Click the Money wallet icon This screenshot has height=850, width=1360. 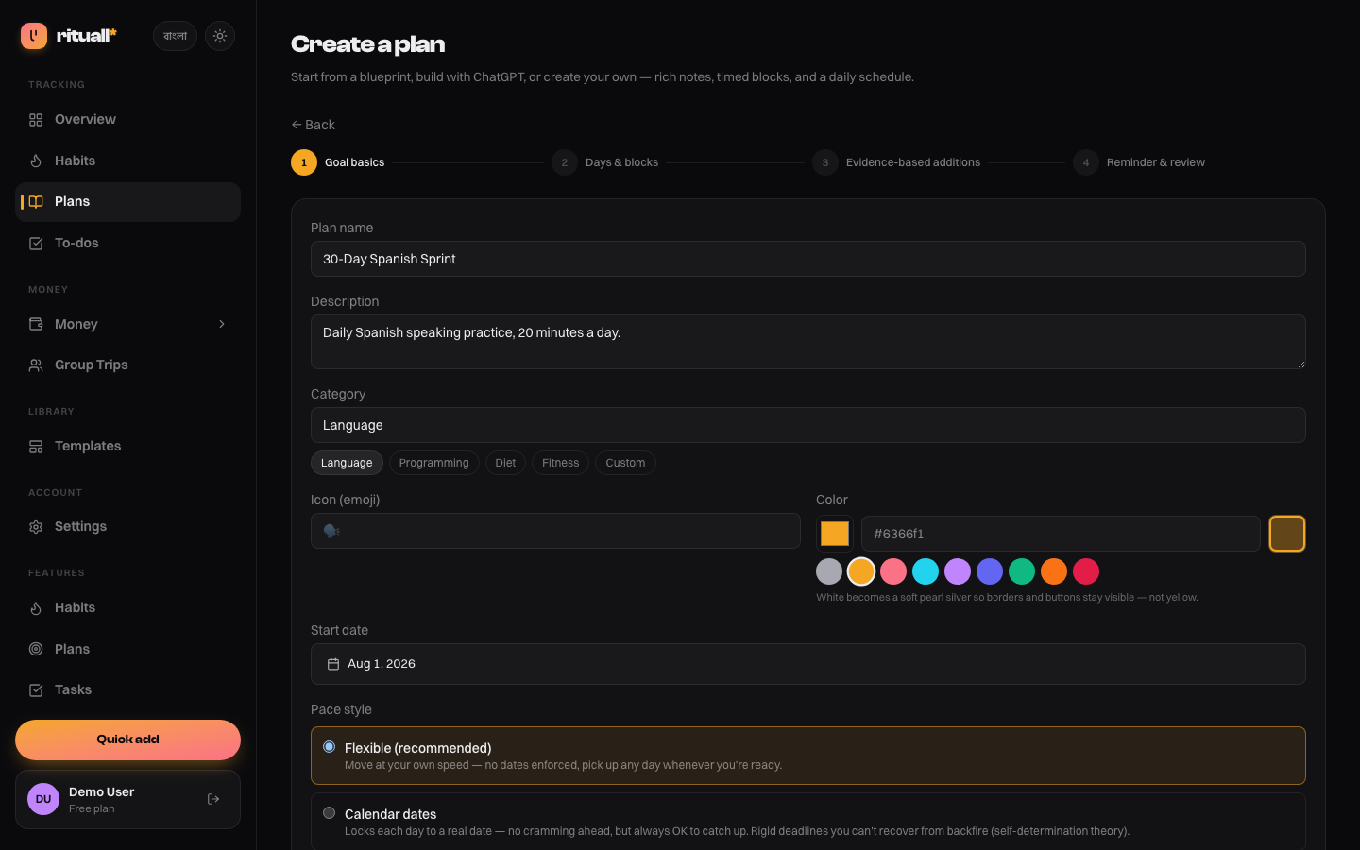coord(36,325)
